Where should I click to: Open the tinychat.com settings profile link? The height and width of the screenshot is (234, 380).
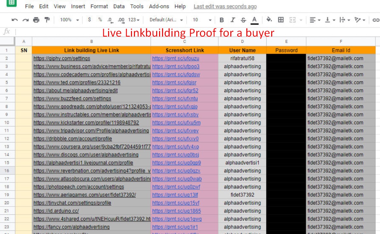coord(72,203)
